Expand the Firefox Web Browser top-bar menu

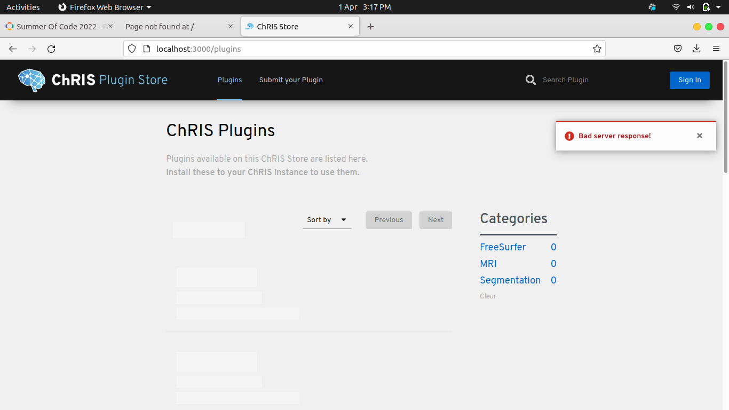pos(105,7)
